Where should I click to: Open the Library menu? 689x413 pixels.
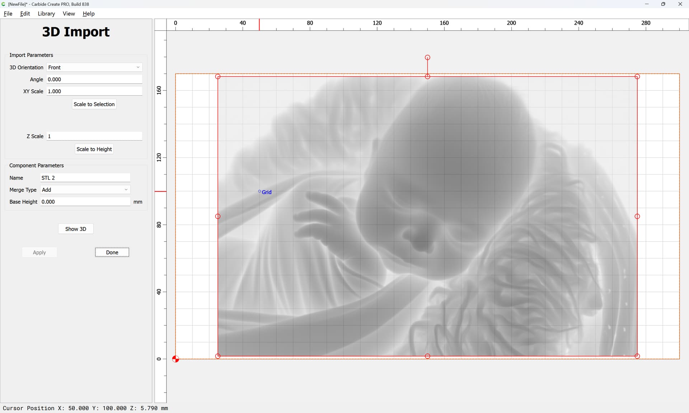[x=46, y=14]
